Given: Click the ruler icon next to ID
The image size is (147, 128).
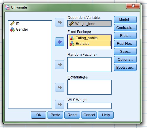Looking at the screenshot, I should click(x=12, y=24).
